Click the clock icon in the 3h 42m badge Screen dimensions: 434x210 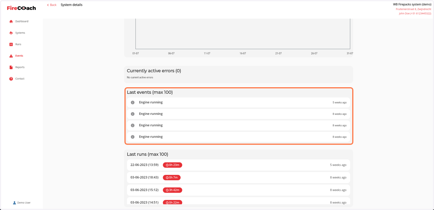(167, 190)
